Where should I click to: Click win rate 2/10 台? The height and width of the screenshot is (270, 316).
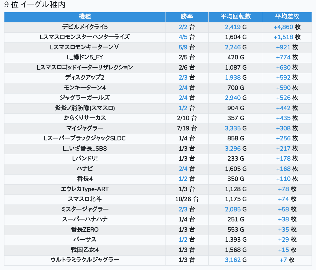187,118
